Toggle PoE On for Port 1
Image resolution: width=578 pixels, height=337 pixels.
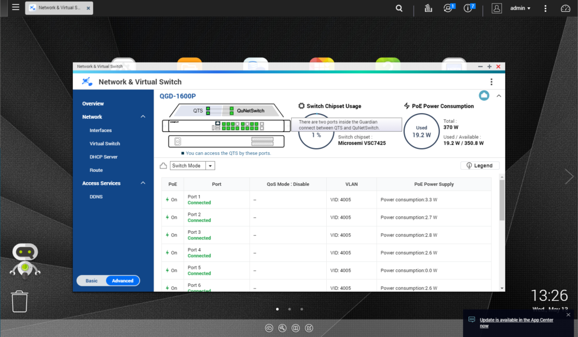coord(172,199)
